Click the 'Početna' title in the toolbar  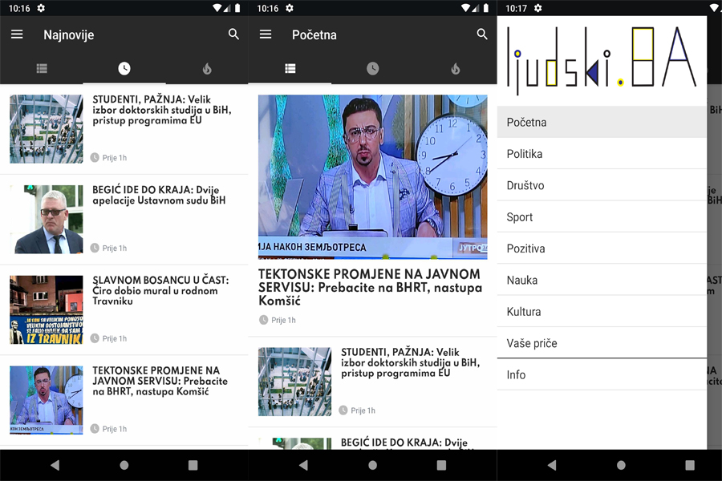pyautogui.click(x=314, y=35)
